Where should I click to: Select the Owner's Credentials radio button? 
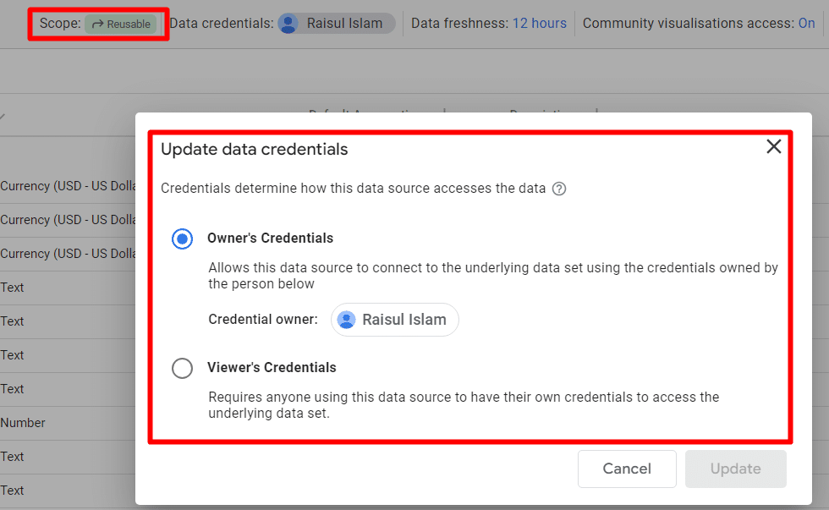point(182,239)
